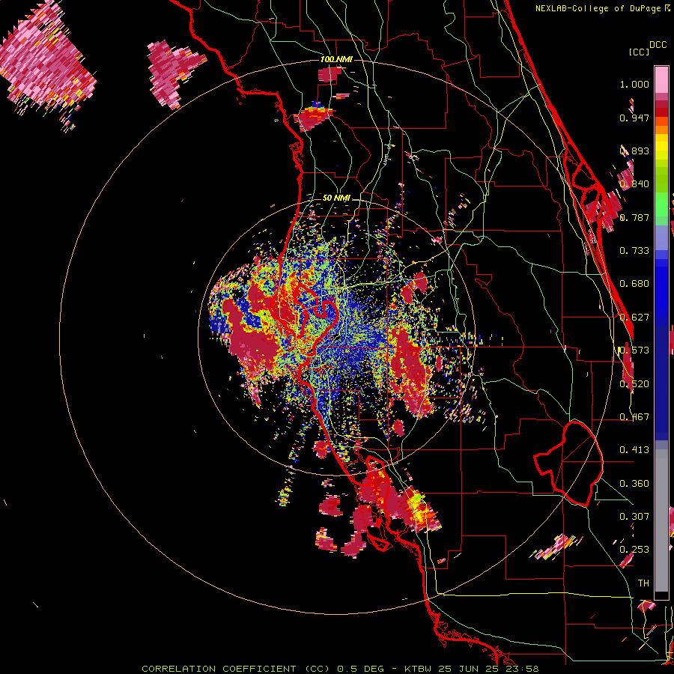Click the TH threshold label
The width and height of the screenshot is (674, 674).
click(x=643, y=583)
